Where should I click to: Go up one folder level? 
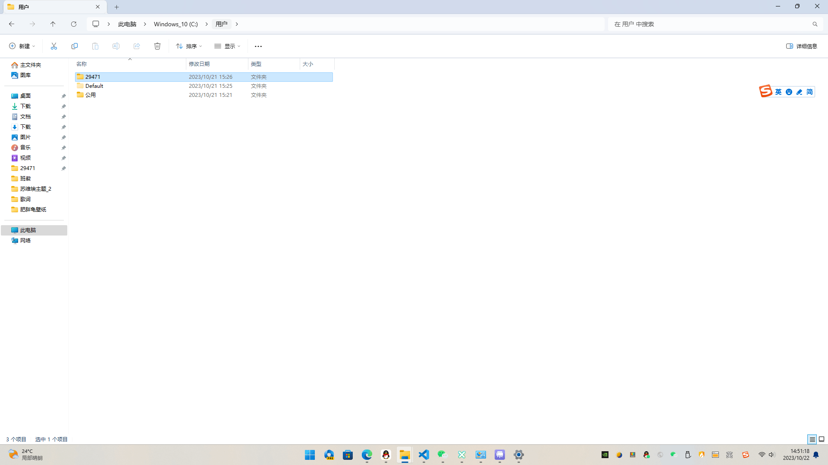(53, 24)
